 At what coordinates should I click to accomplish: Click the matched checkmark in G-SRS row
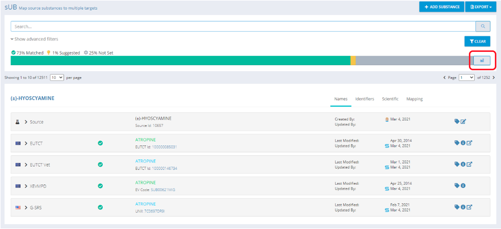pyautogui.click(x=100, y=207)
